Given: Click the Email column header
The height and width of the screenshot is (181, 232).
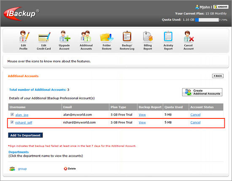Looking at the screenshot, I should [85, 107].
